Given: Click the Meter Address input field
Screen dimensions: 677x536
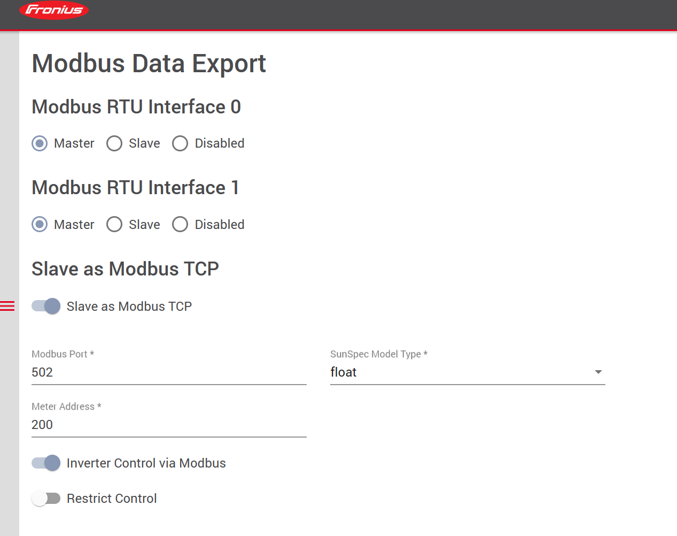Looking at the screenshot, I should click(168, 425).
